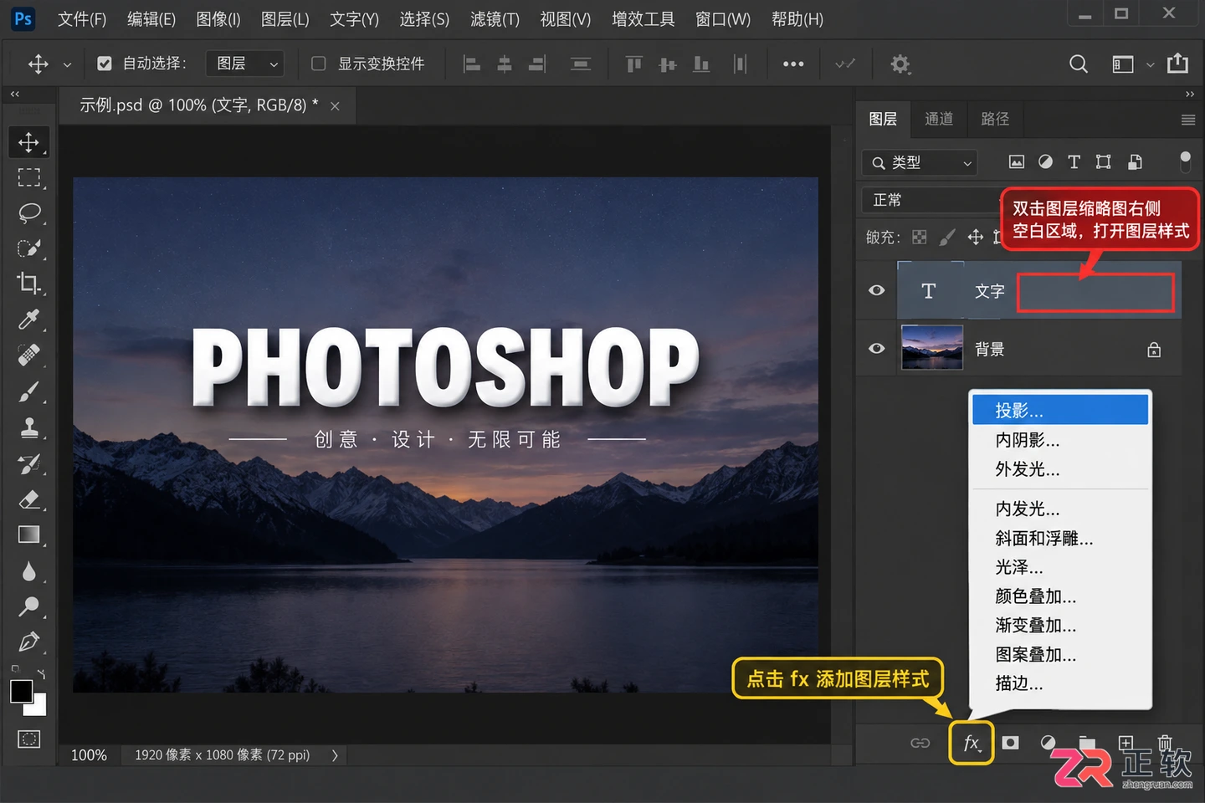Click the align left edges icon
The image size is (1205, 803).
(472, 64)
